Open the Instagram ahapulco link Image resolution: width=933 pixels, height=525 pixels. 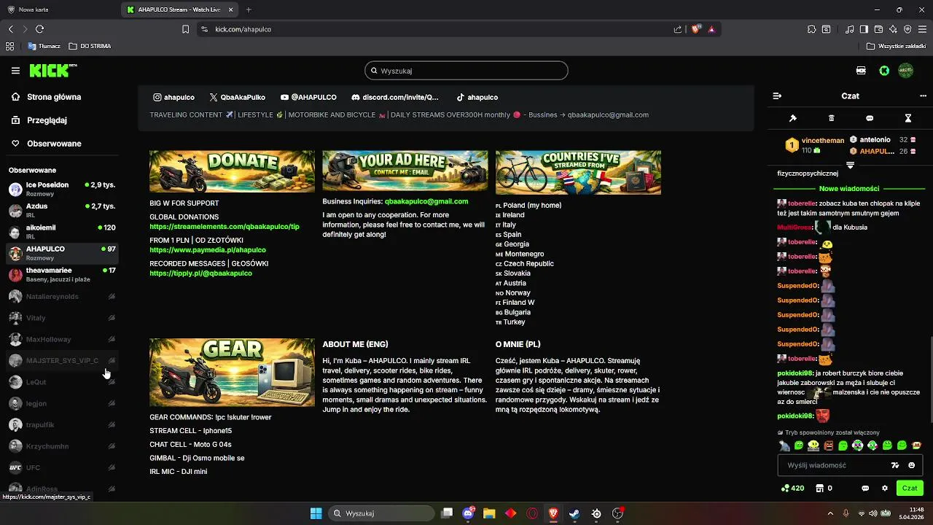[x=173, y=97]
